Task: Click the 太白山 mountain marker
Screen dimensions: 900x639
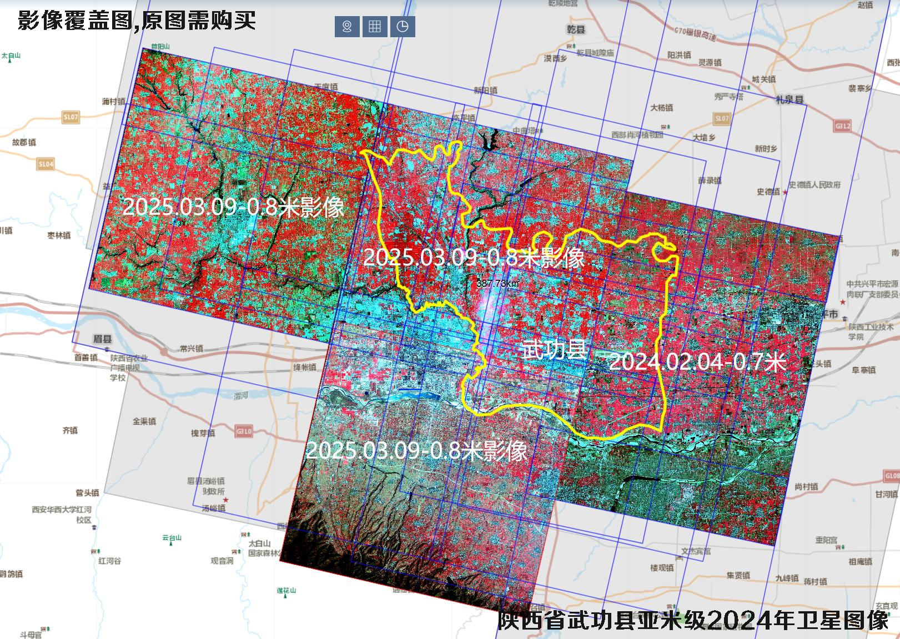Action: click(11, 56)
